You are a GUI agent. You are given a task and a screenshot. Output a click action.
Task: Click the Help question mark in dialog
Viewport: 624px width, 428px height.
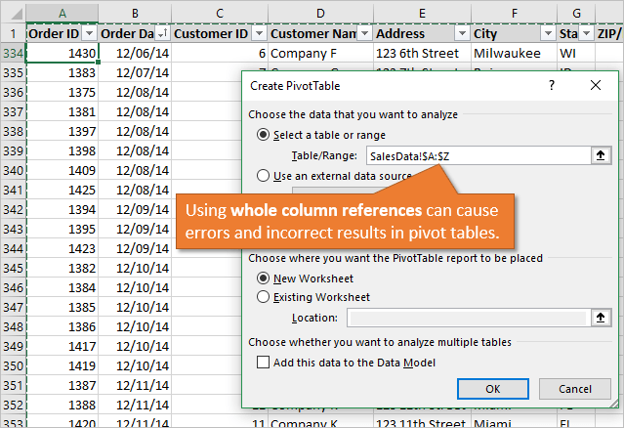coord(553,87)
